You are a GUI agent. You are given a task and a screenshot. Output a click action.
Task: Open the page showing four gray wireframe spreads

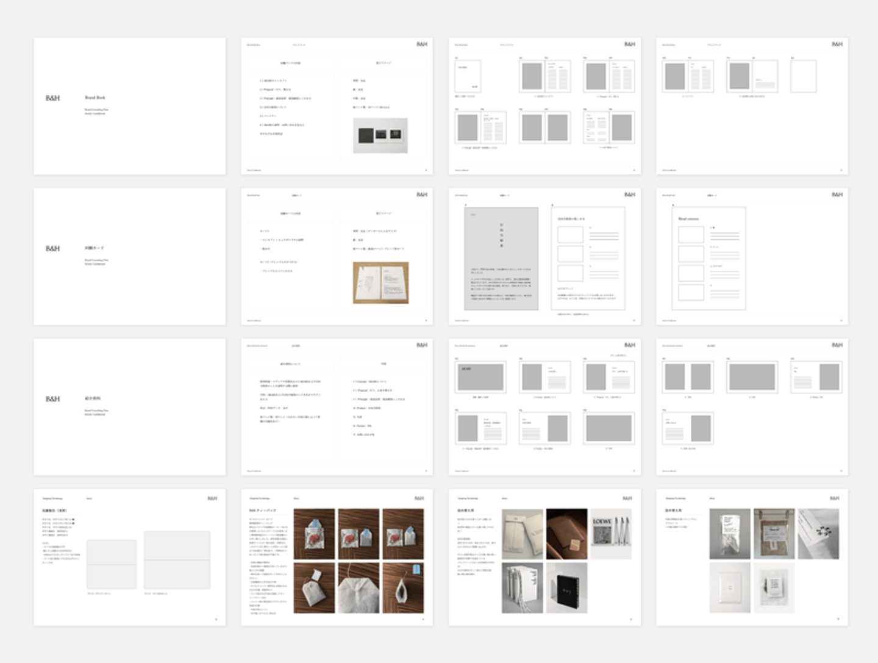752,407
